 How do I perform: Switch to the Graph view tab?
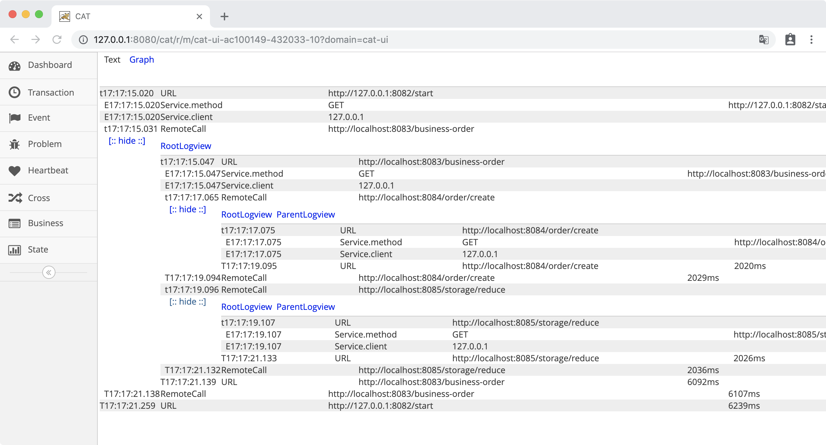142,60
